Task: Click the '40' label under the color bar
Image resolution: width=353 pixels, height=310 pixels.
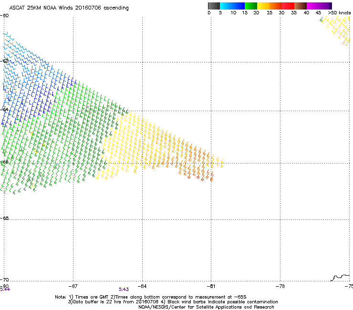Action: click(306, 13)
